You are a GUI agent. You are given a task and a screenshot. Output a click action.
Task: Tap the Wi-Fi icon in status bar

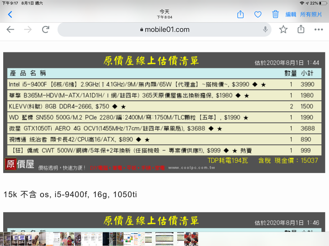(302, 3)
